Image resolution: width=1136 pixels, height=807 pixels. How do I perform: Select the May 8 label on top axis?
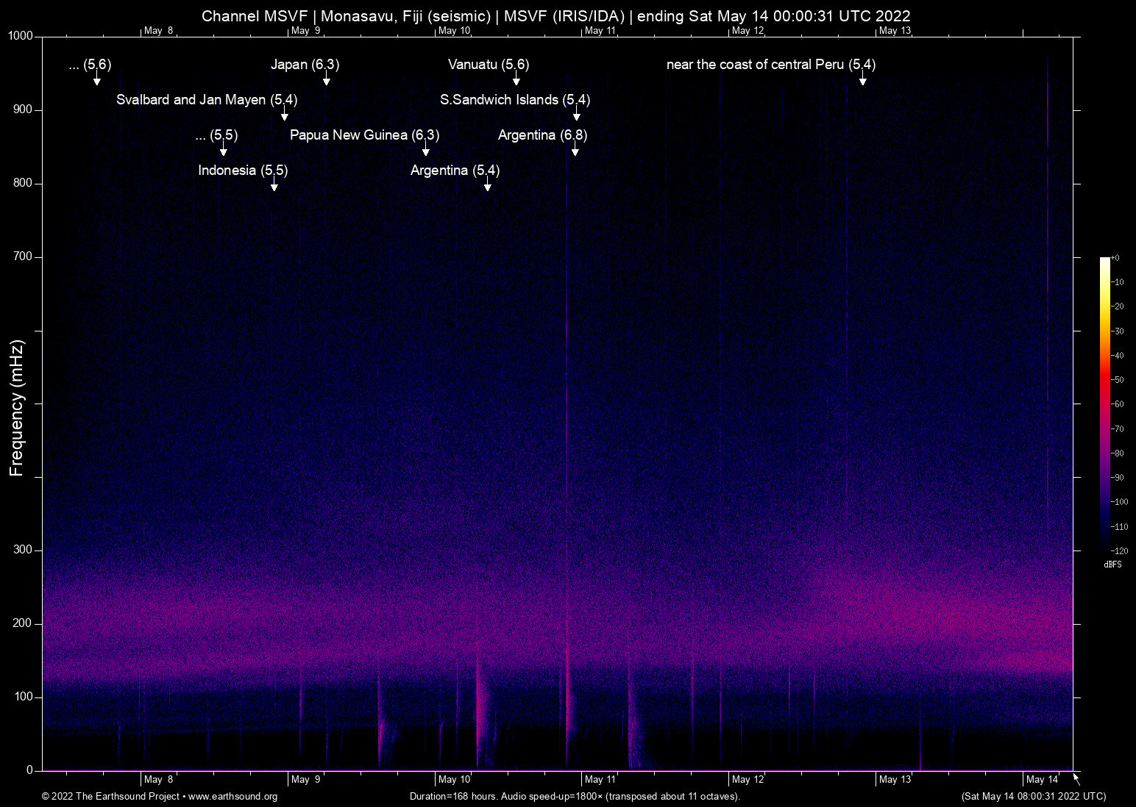click(159, 31)
